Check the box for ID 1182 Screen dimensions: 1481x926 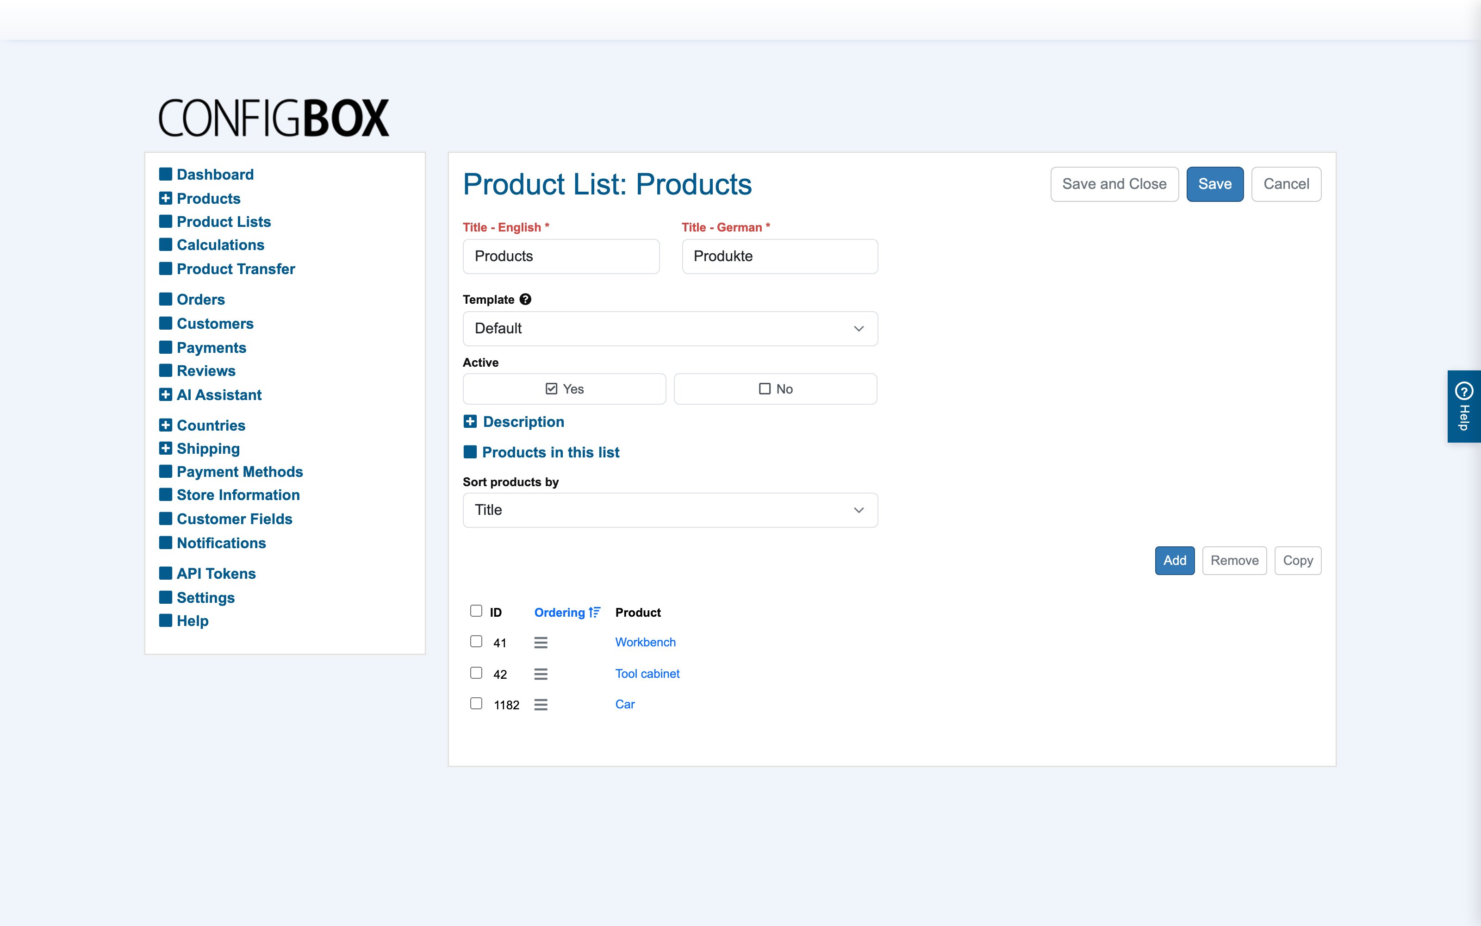(476, 703)
